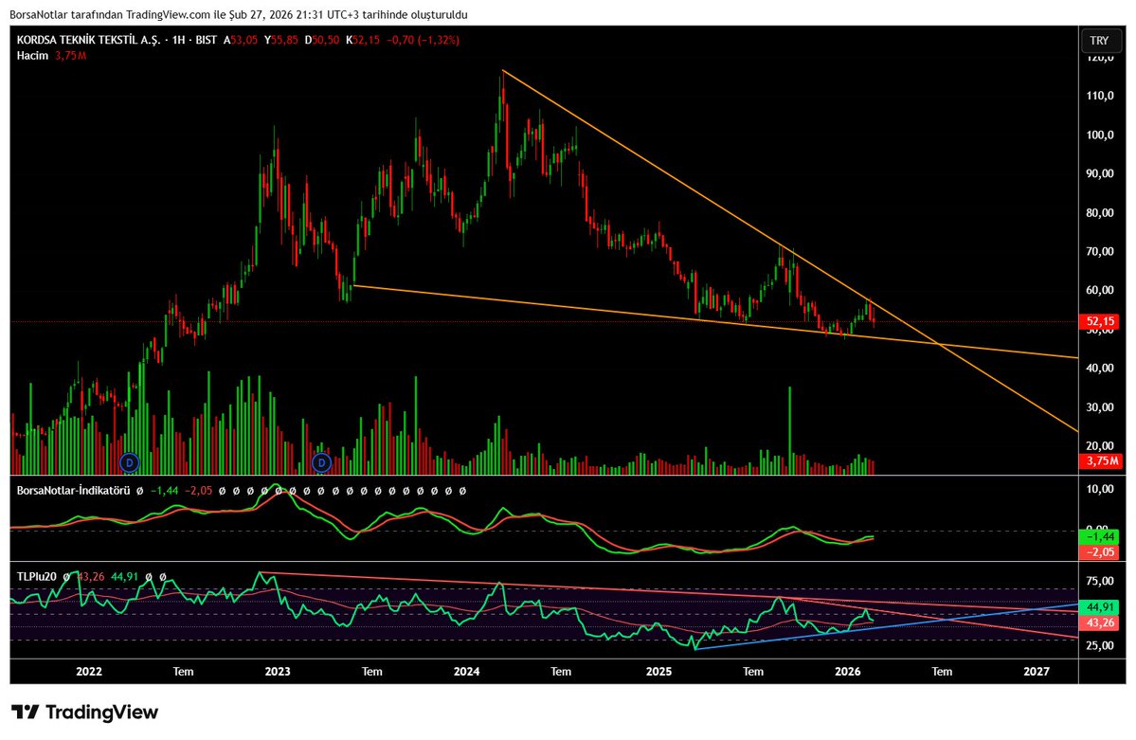This screenshot has width=1136, height=740.
Task: Click the red −2,05 value in indicator legend
Action: point(199,491)
